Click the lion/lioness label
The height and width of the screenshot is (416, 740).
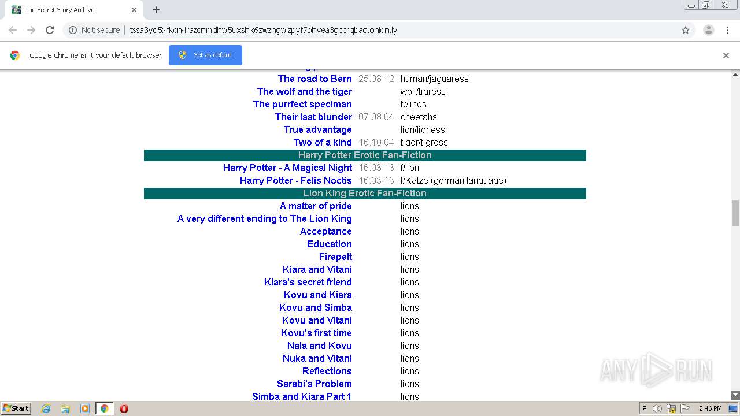click(x=423, y=129)
